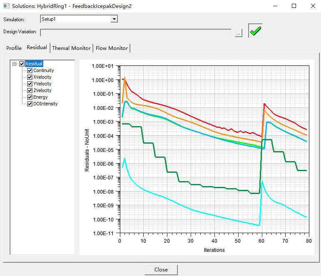Switch to the Profile tab
Image resolution: width=321 pixels, height=276 pixels.
click(x=14, y=48)
